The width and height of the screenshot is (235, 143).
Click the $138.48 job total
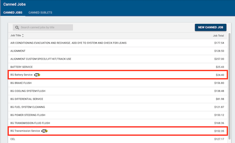point(219,91)
